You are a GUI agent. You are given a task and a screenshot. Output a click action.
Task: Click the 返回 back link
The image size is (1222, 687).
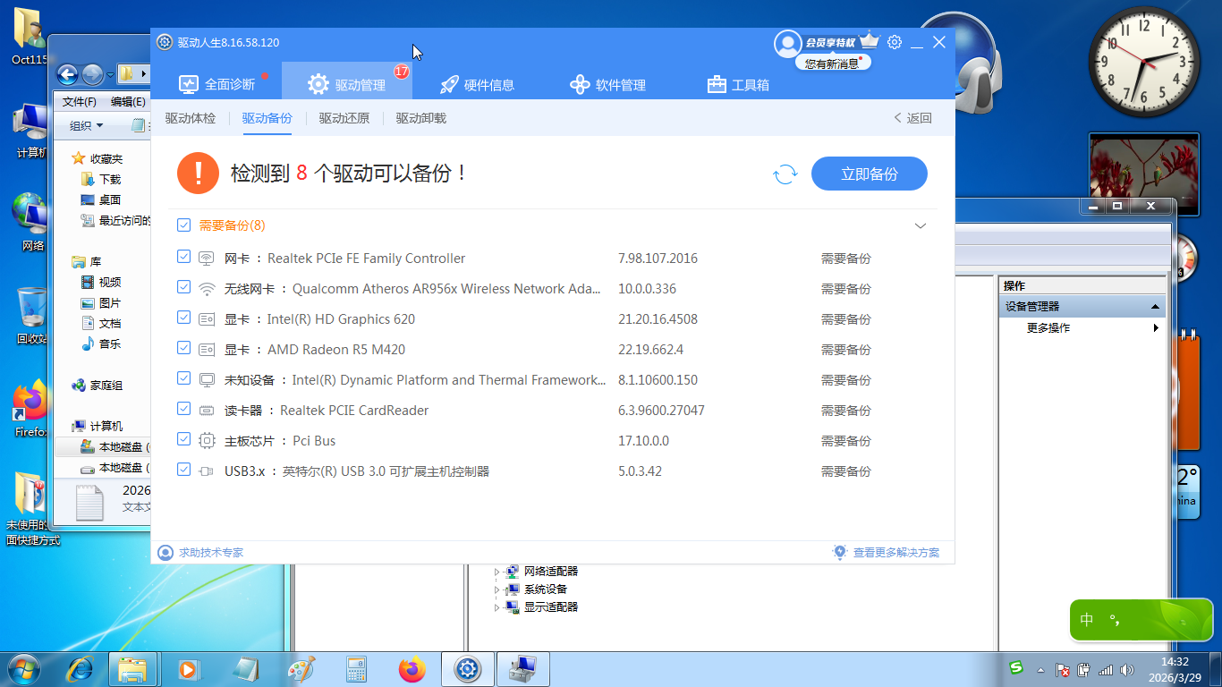click(x=912, y=118)
